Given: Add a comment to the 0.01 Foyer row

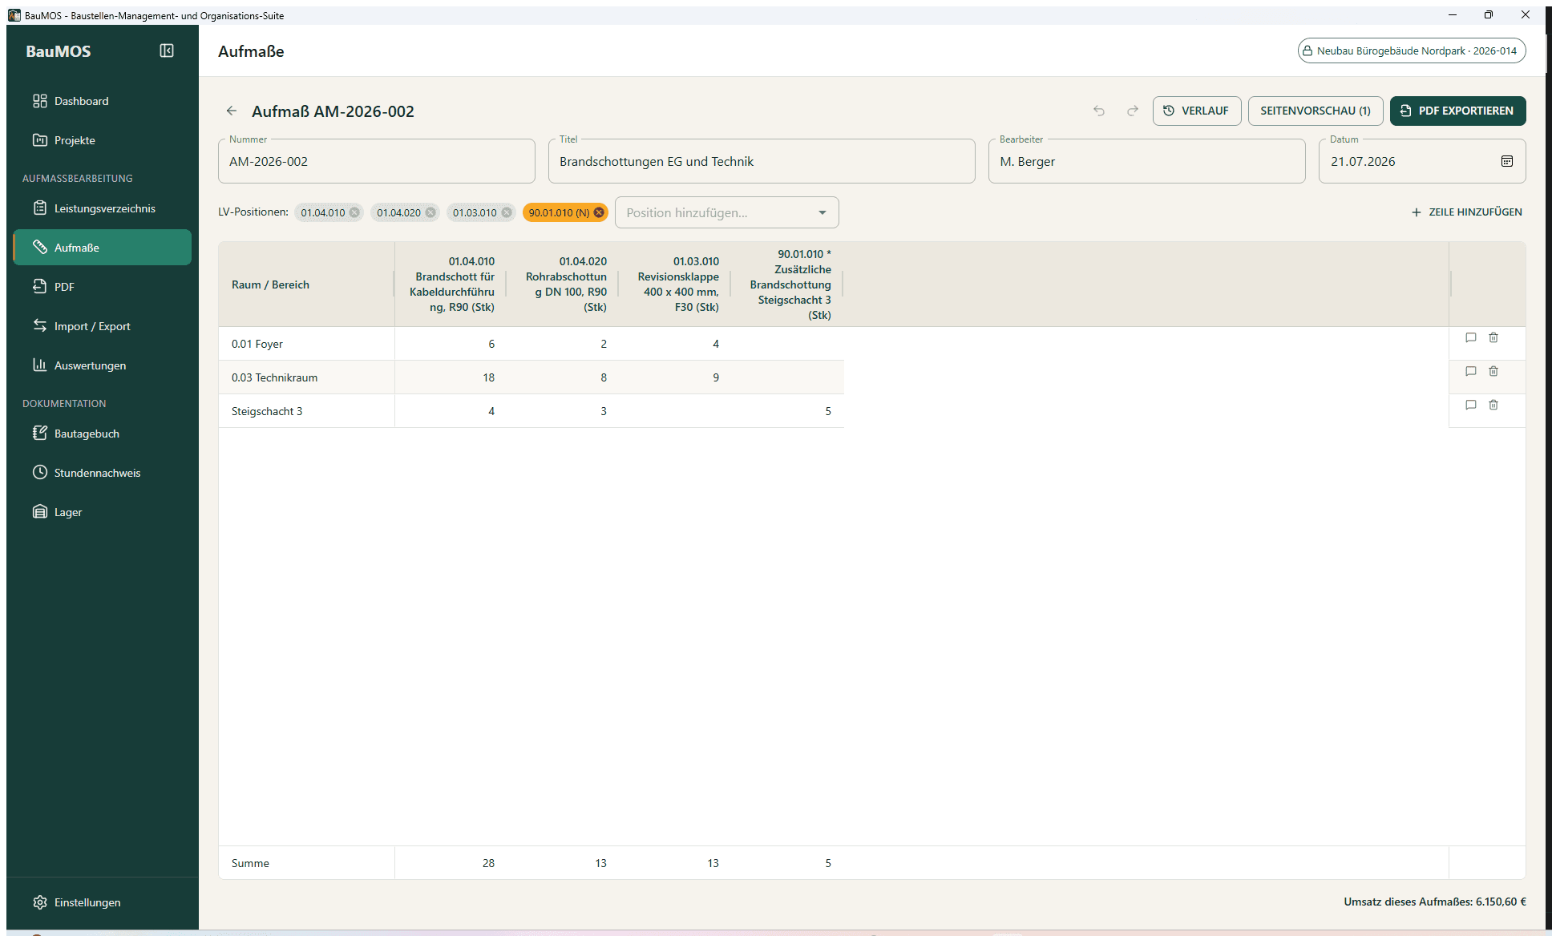Looking at the screenshot, I should pos(1471,337).
